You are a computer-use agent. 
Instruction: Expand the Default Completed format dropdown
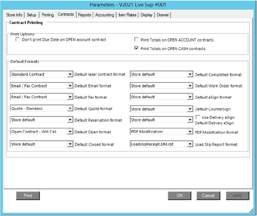190,75
